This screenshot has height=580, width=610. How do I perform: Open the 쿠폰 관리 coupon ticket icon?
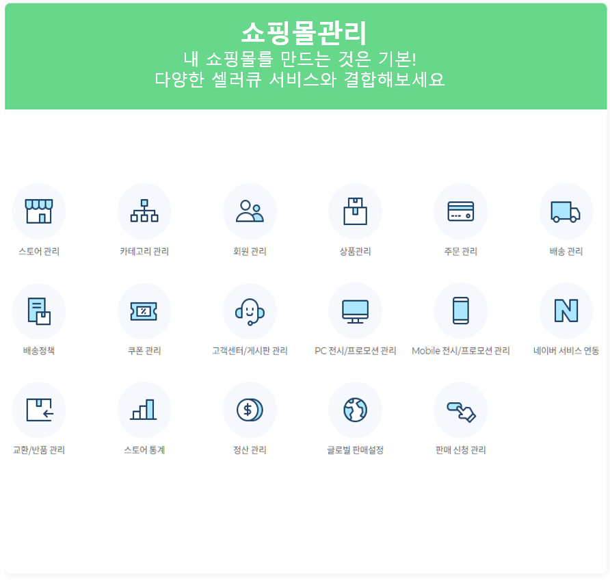[x=144, y=311]
